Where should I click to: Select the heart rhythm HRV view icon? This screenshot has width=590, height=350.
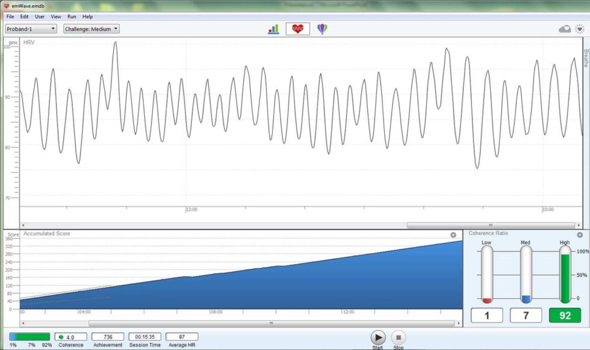pos(297,27)
